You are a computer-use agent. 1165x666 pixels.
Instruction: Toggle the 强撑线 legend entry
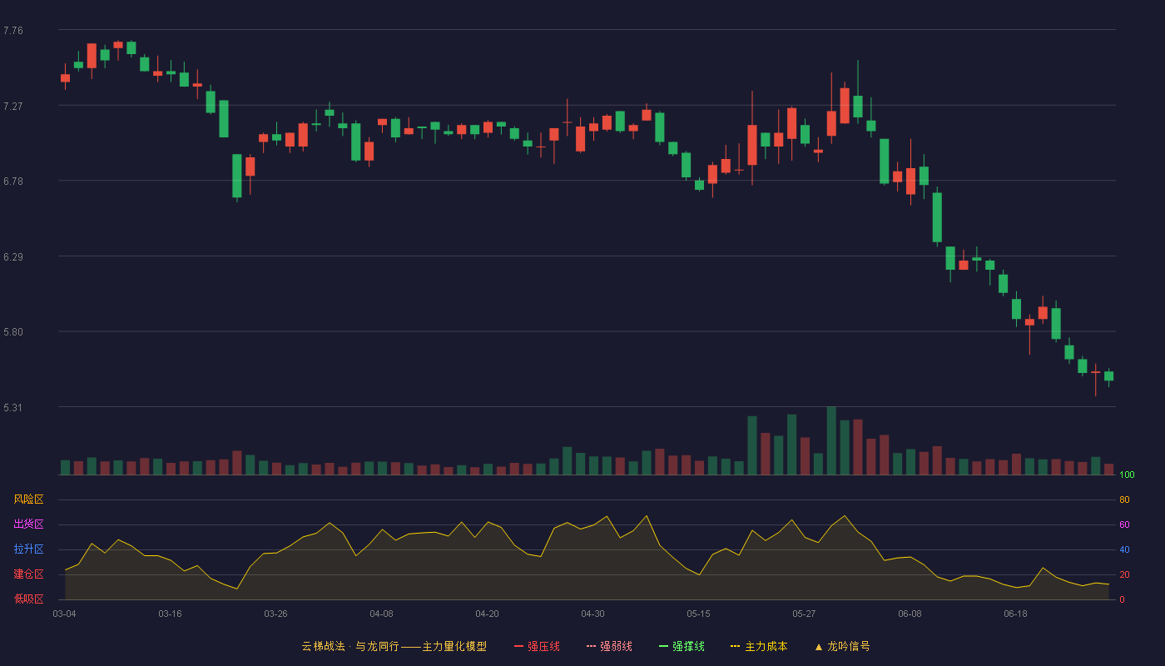pyautogui.click(x=682, y=646)
